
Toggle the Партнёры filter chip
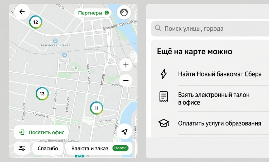tap(92, 13)
